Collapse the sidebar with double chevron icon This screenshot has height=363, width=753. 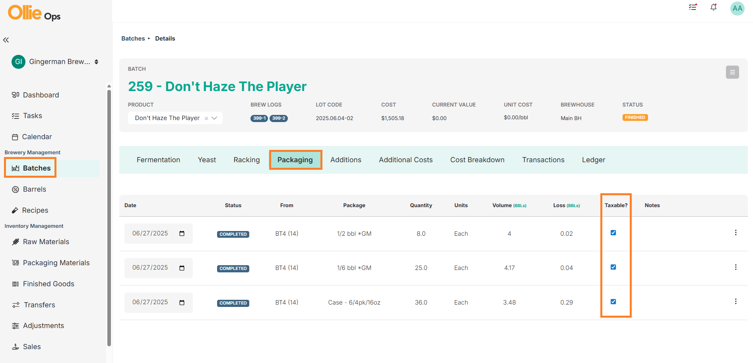pyautogui.click(x=6, y=40)
